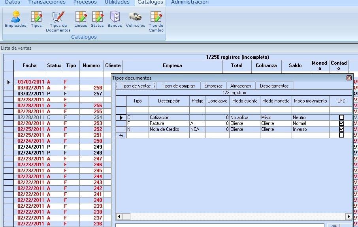This screenshot has height=227, width=358.
Task: Select the Nota de Credito cell
Action: (x=169, y=129)
